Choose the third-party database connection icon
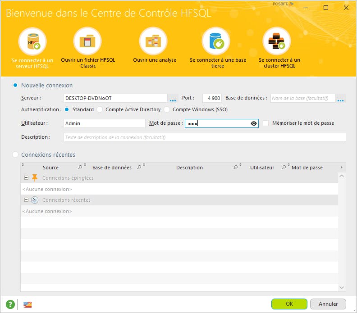 (216, 41)
